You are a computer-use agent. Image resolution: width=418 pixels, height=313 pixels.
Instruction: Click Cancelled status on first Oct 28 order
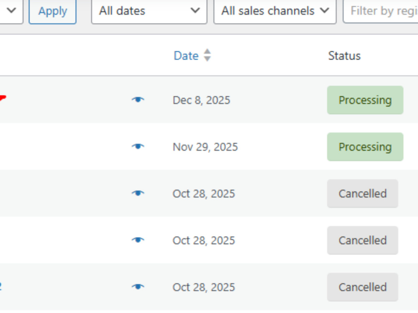tap(362, 194)
